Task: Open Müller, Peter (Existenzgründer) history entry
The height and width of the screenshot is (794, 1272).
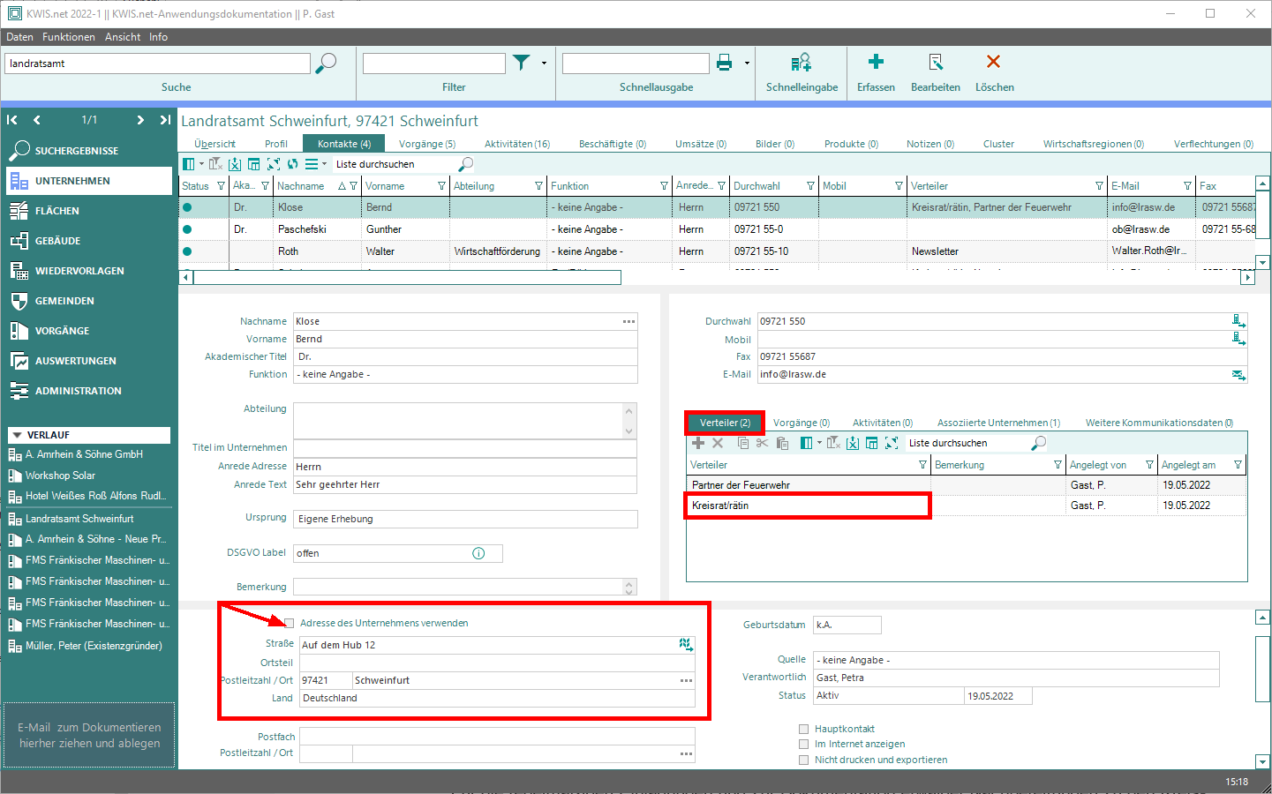Action: pos(94,646)
